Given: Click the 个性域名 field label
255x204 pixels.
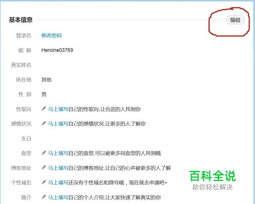Looking at the screenshot, I should click(x=21, y=183).
